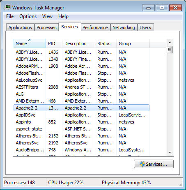Screen dimensions: 186x190
Task: Click PID 2192 cell
Action: 53,143
